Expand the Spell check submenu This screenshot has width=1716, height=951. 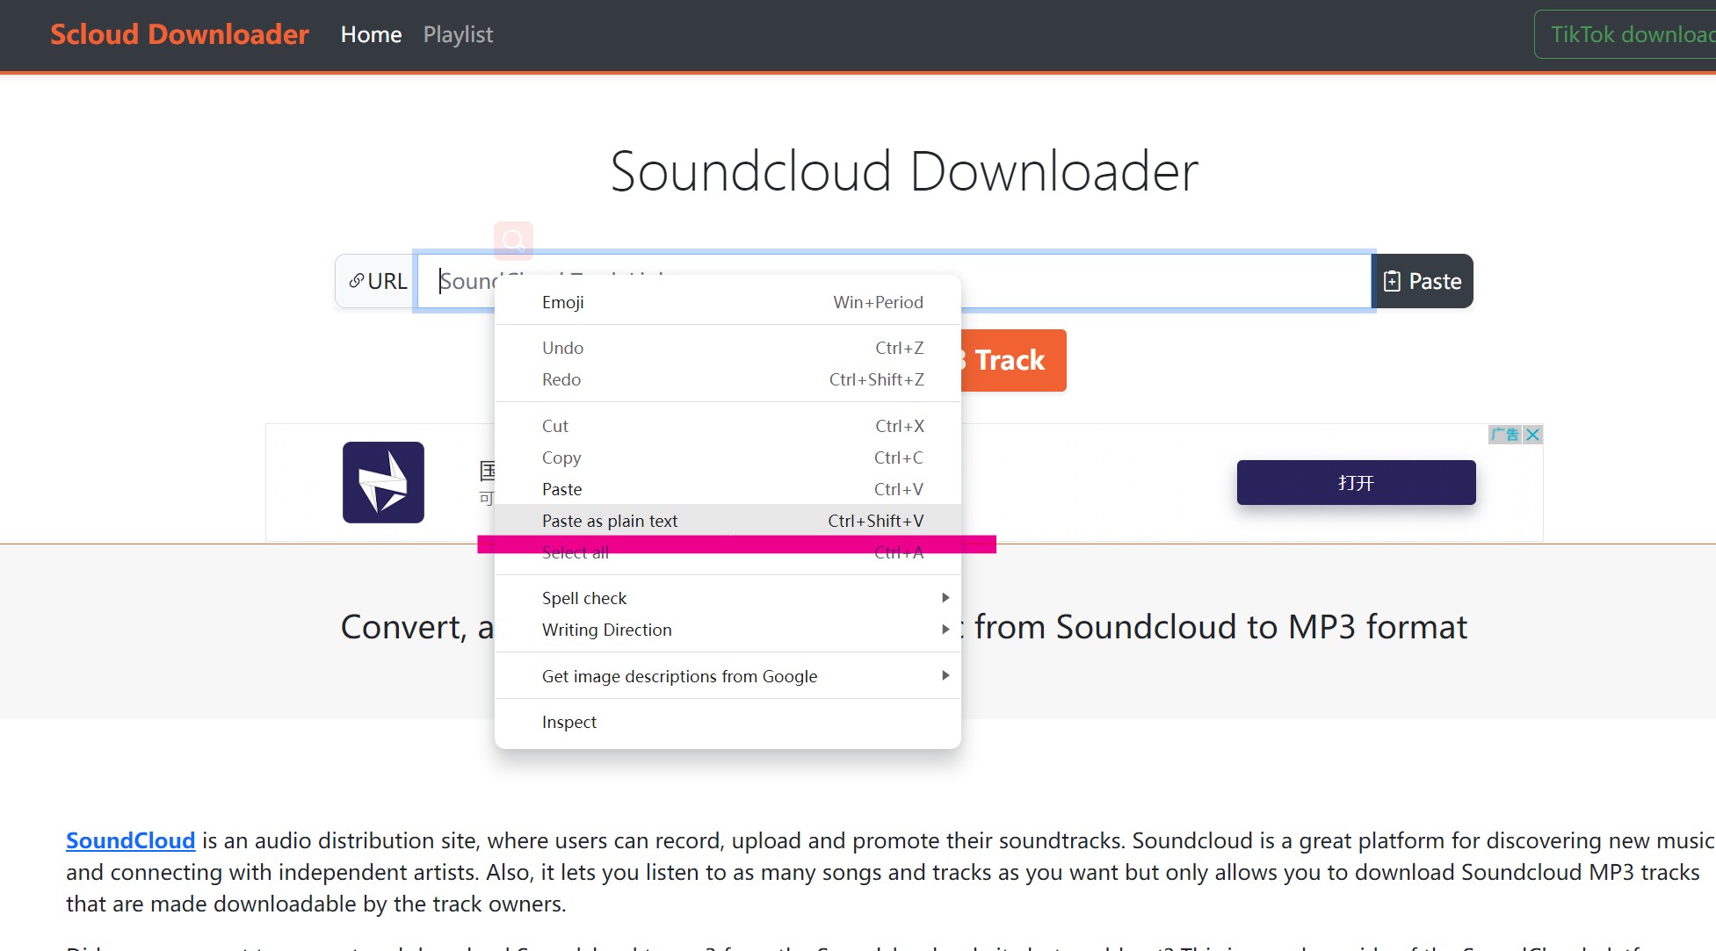pos(728,598)
